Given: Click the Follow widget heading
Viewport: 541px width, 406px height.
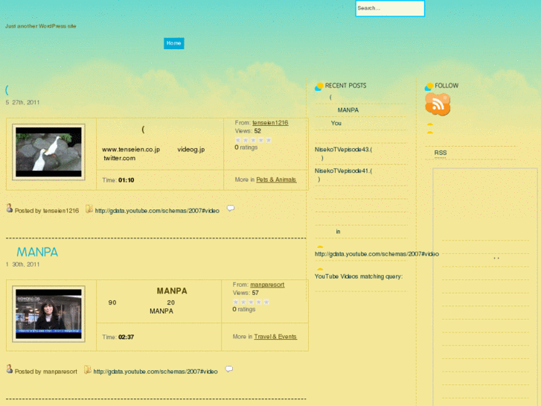Looking at the screenshot, I should (x=446, y=86).
